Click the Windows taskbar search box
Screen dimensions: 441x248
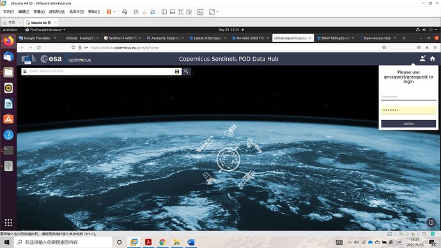(63, 242)
